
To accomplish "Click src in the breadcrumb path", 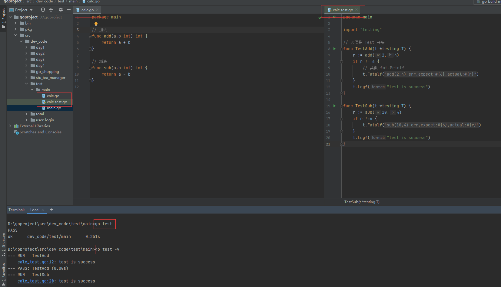I will [x=29, y=2].
